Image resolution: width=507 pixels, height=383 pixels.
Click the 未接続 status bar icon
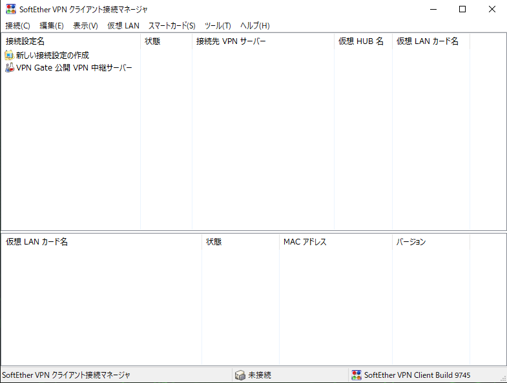coord(240,375)
